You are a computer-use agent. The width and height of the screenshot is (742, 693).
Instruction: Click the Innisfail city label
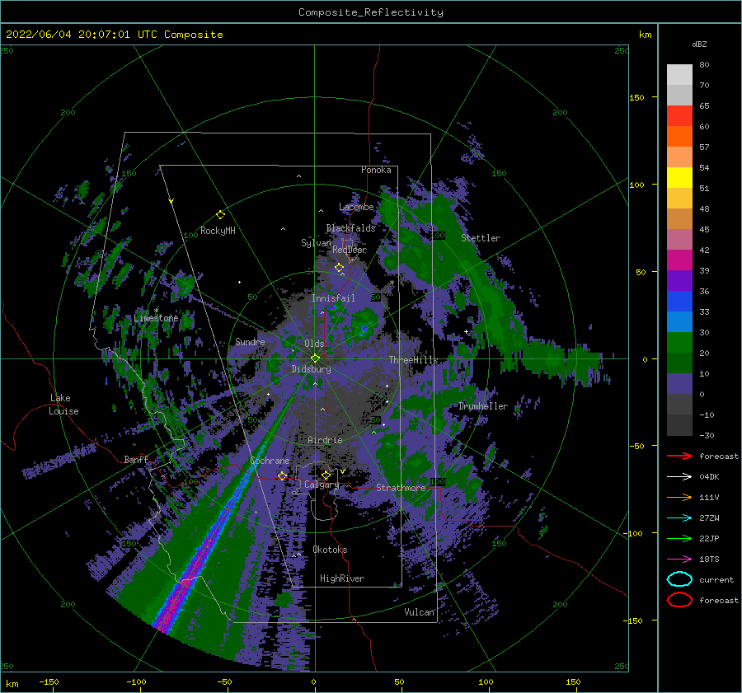point(333,298)
